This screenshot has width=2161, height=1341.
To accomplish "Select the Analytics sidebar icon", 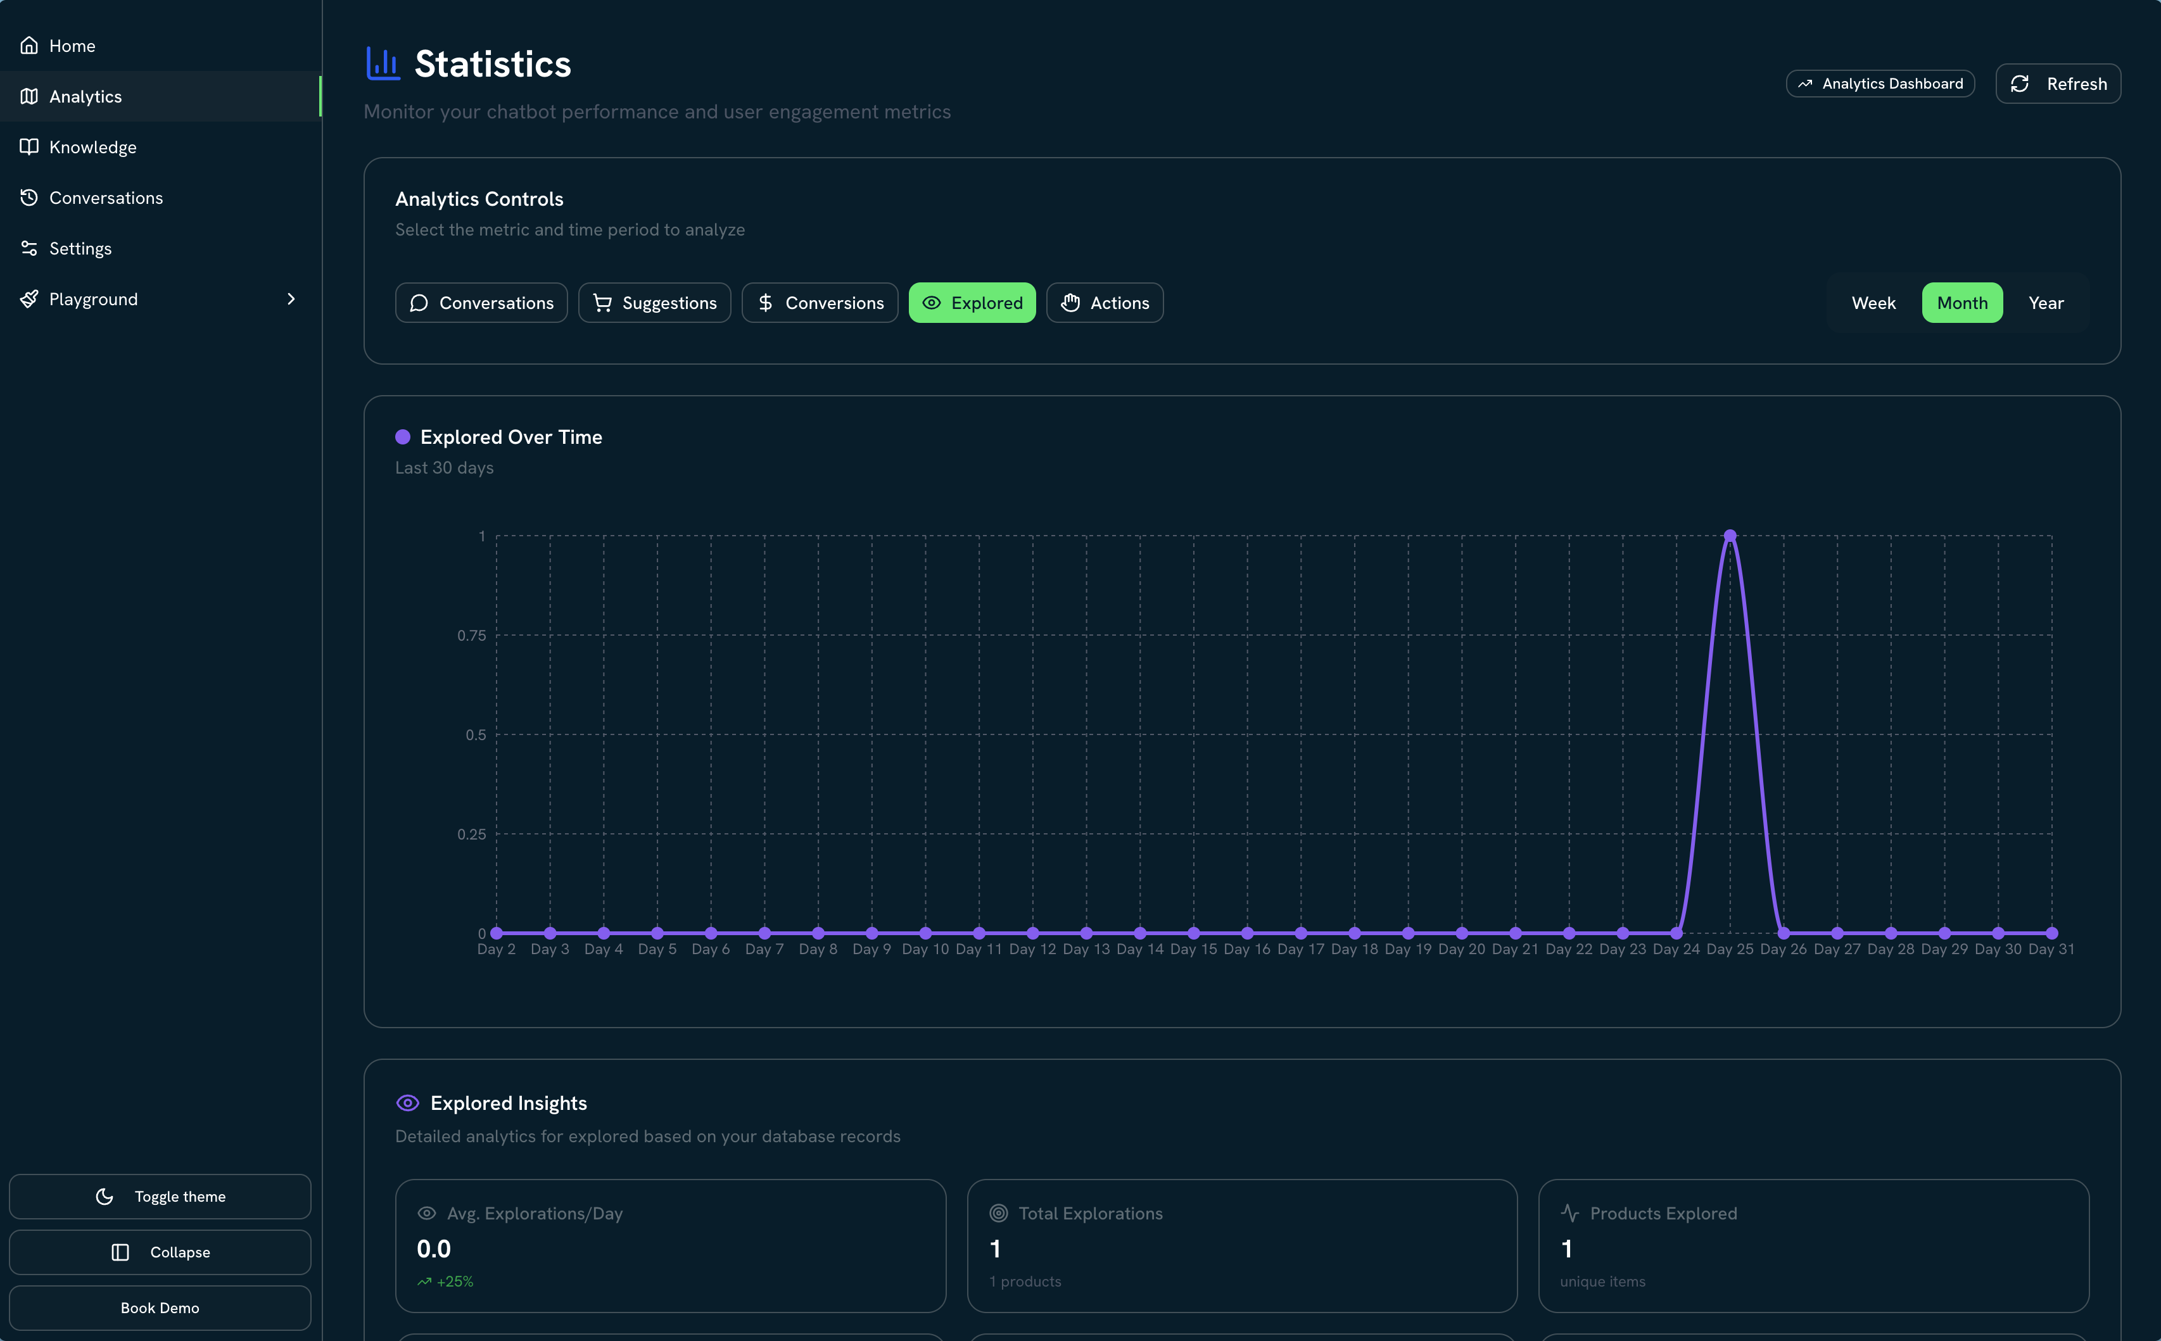I will coord(29,97).
